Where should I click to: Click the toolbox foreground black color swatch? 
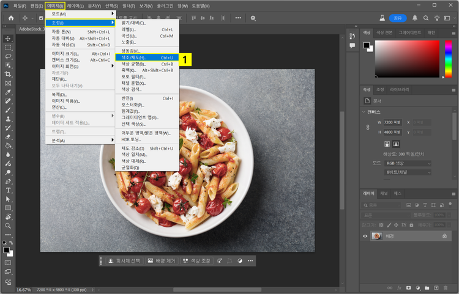point(6,250)
